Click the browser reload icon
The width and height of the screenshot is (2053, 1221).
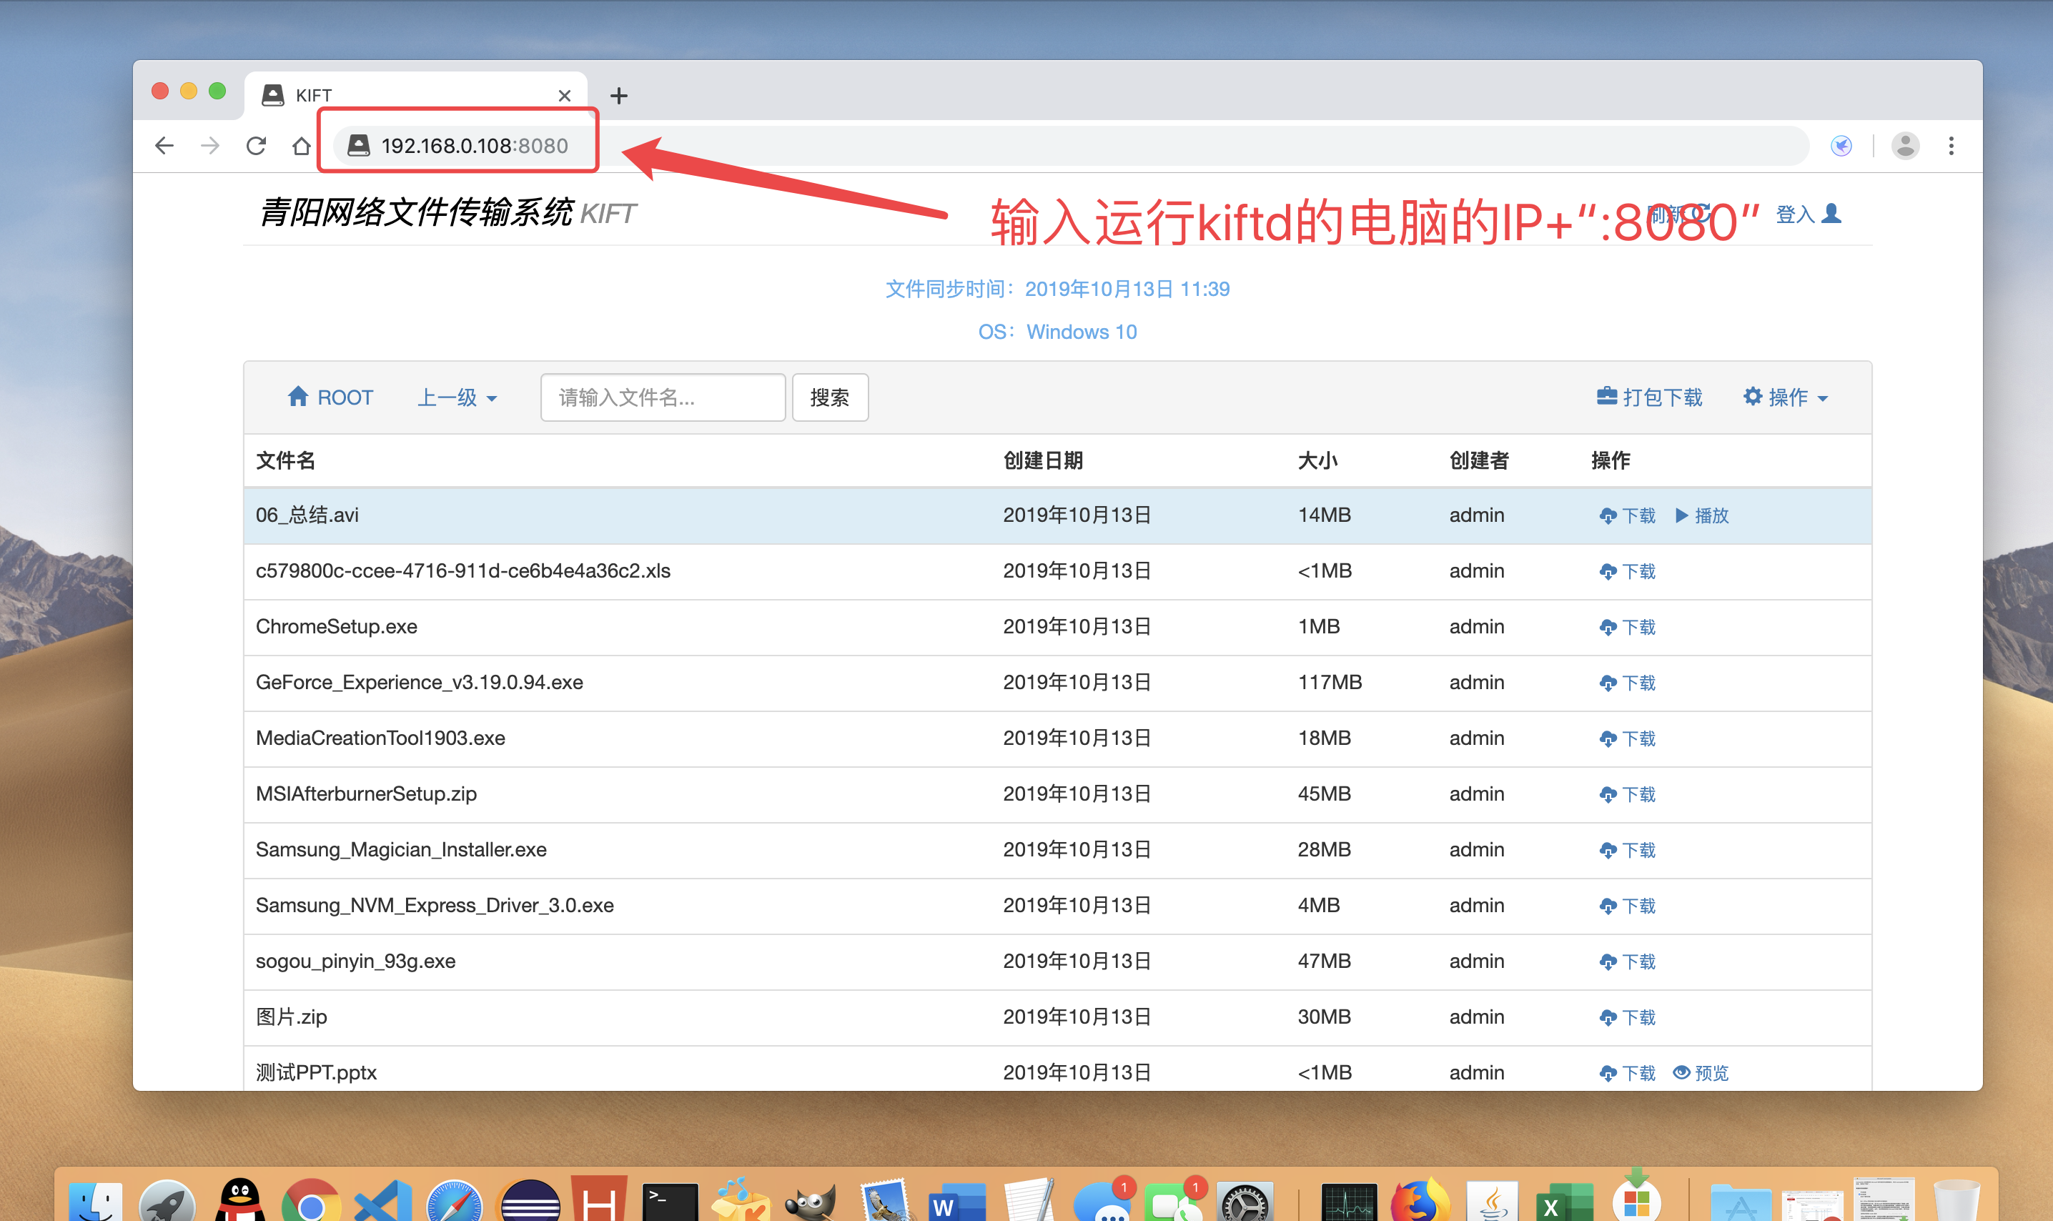256,145
